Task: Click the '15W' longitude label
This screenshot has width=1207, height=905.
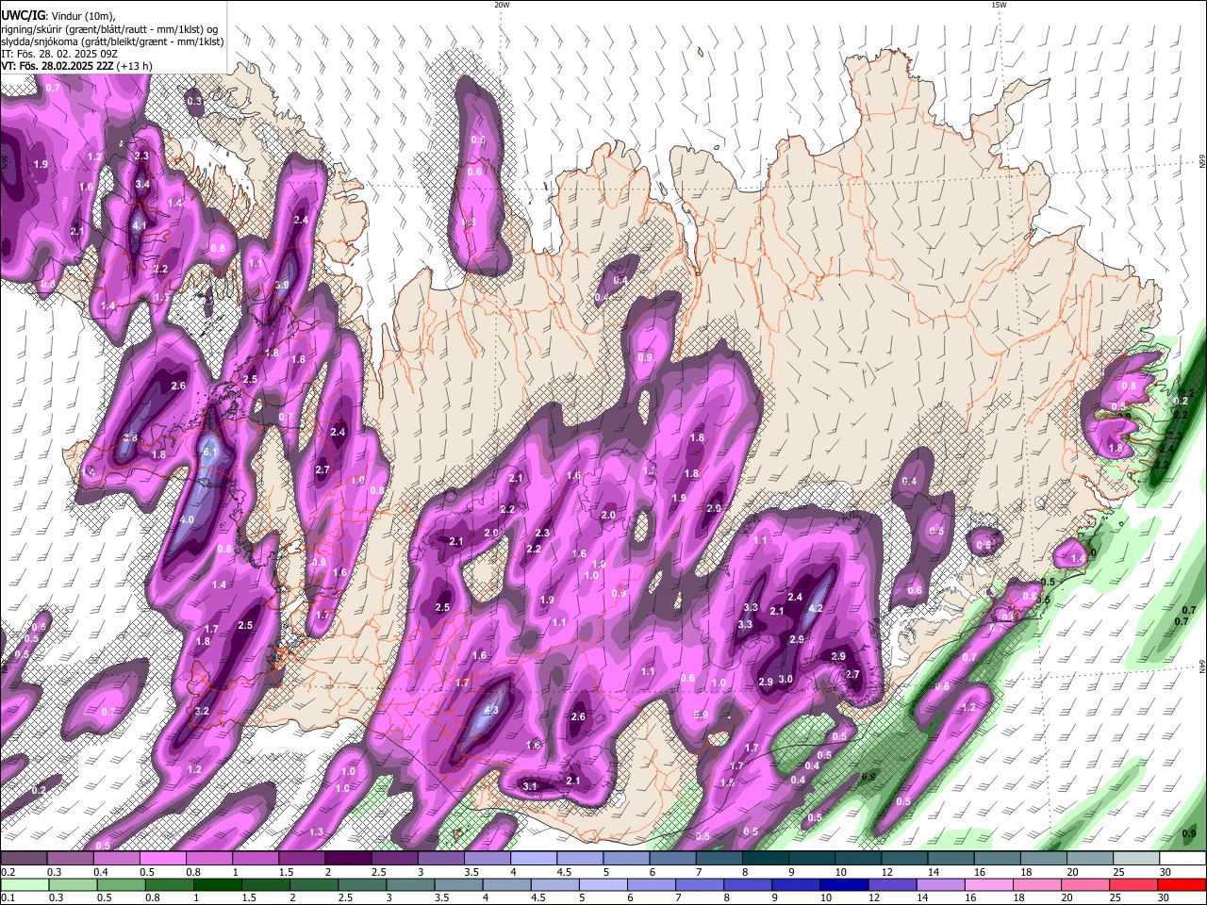Action: tap(999, 5)
